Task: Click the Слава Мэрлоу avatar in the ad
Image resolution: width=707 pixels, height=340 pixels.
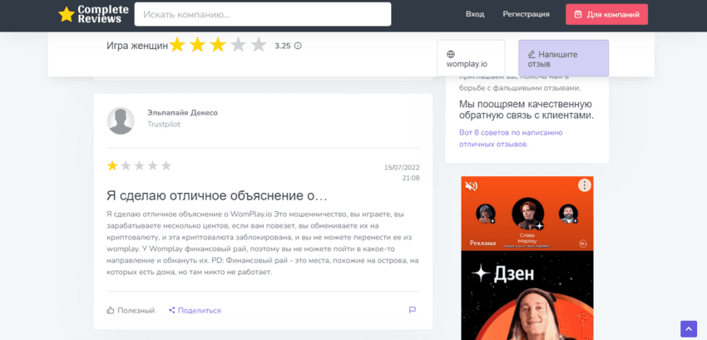Action: tap(528, 214)
